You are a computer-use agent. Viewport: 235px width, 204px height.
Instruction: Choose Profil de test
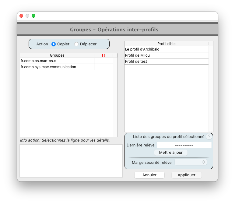click(167, 62)
